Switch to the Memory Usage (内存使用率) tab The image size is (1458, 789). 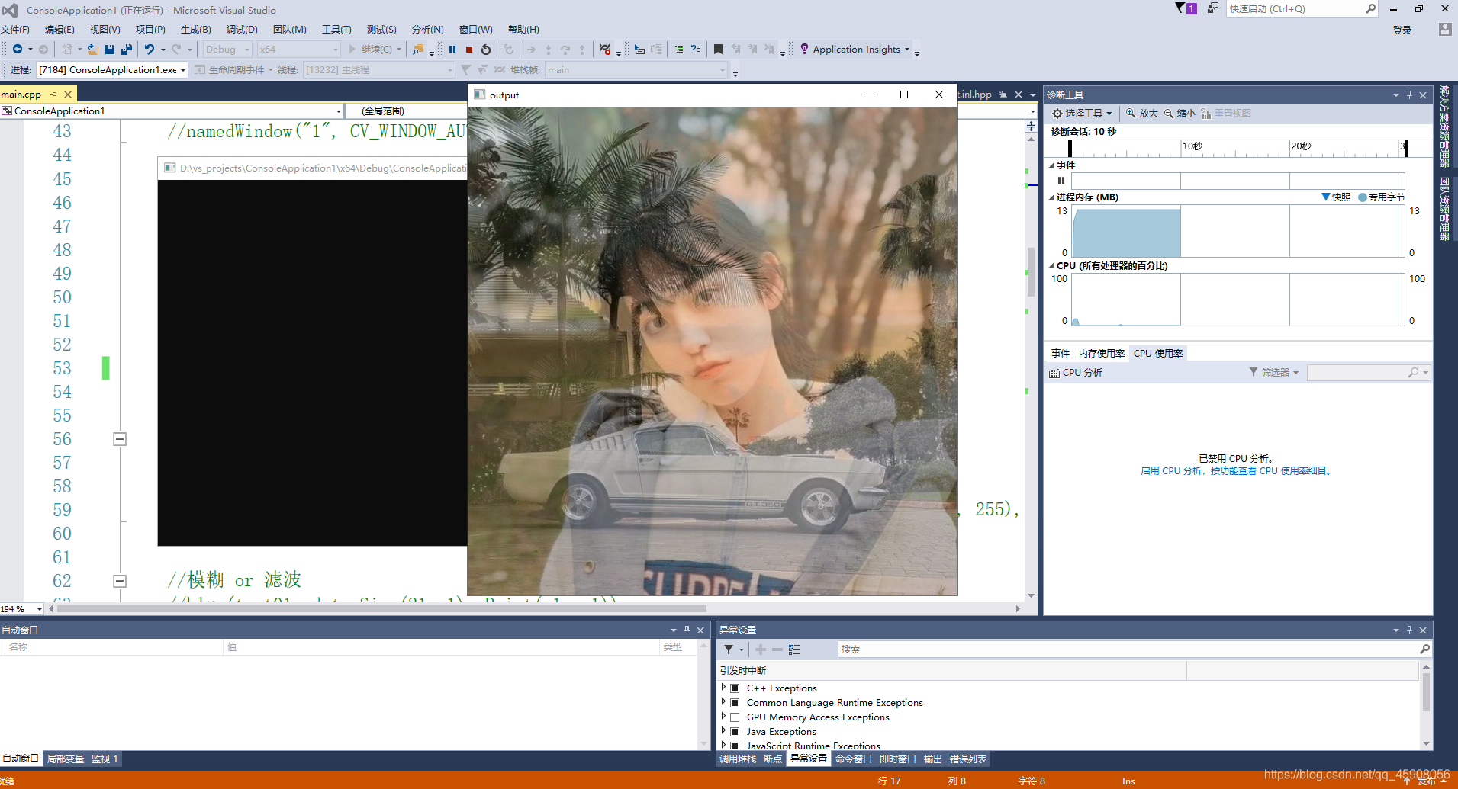pyautogui.click(x=1102, y=354)
